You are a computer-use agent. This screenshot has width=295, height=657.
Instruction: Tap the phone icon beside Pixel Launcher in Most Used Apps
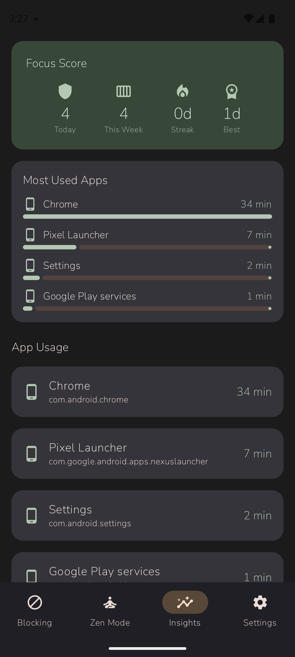pos(30,235)
